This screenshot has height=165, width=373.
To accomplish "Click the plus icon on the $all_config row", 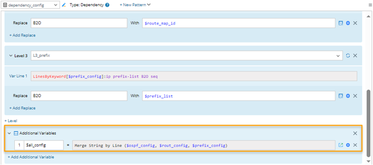I will pos(348,145).
